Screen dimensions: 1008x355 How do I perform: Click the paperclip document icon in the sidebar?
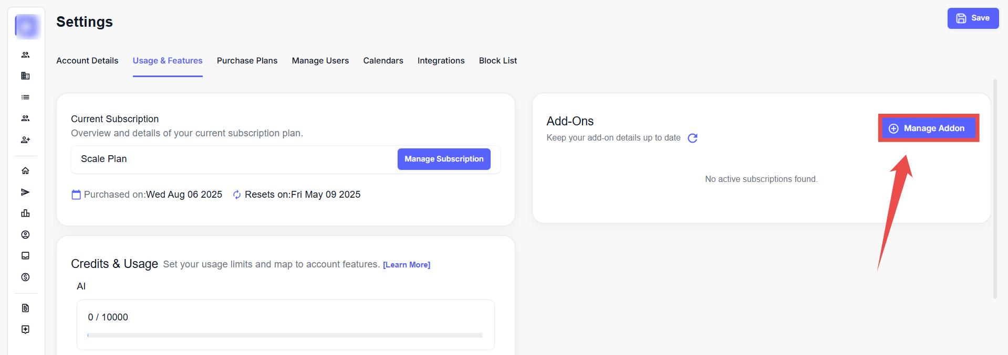[25, 308]
